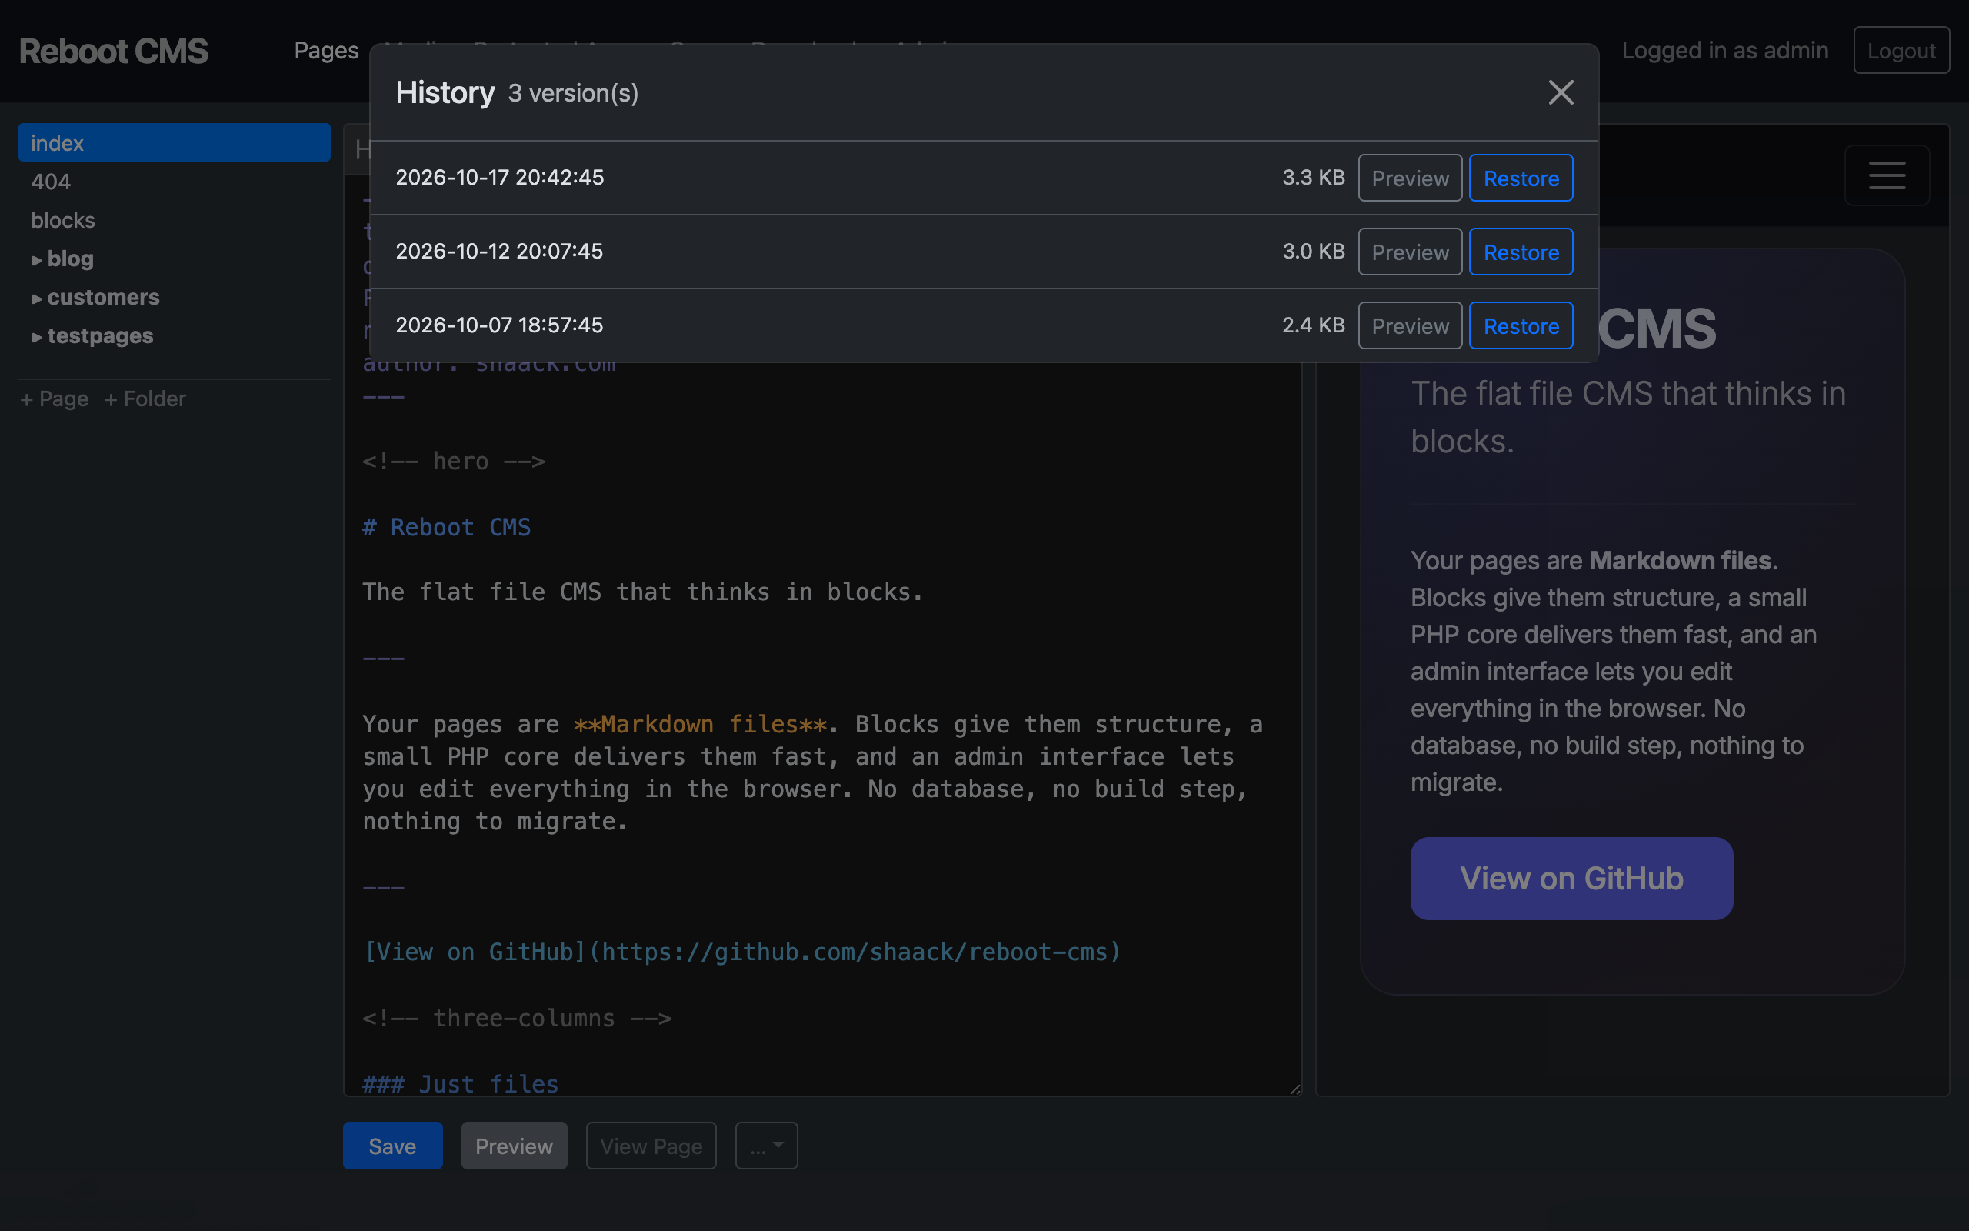1969x1231 pixels.
Task: Add a new page with + Page
Action: (55, 399)
